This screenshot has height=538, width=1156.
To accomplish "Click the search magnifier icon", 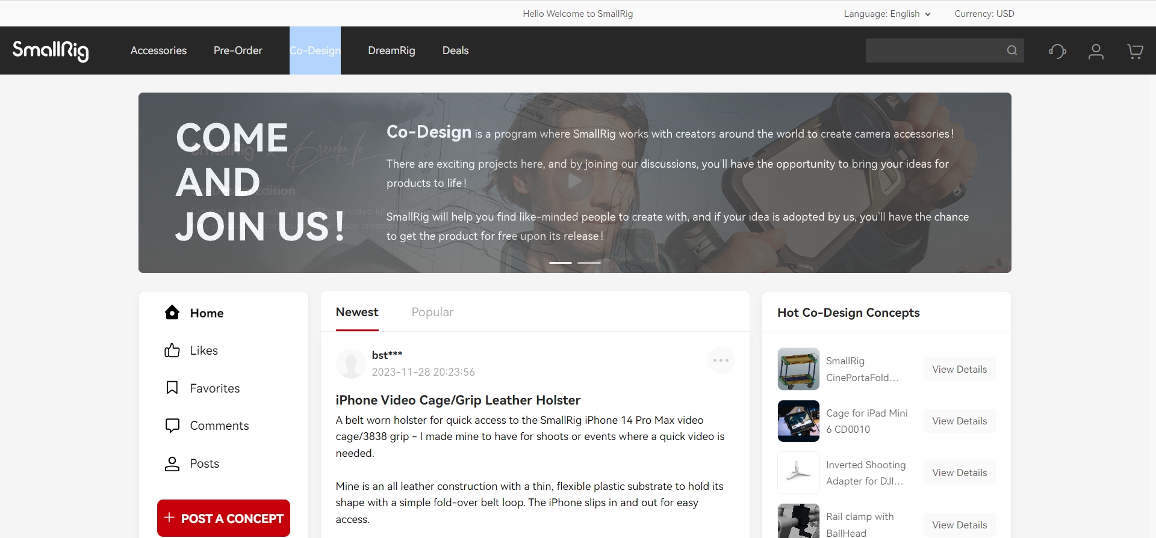I will coord(1012,50).
